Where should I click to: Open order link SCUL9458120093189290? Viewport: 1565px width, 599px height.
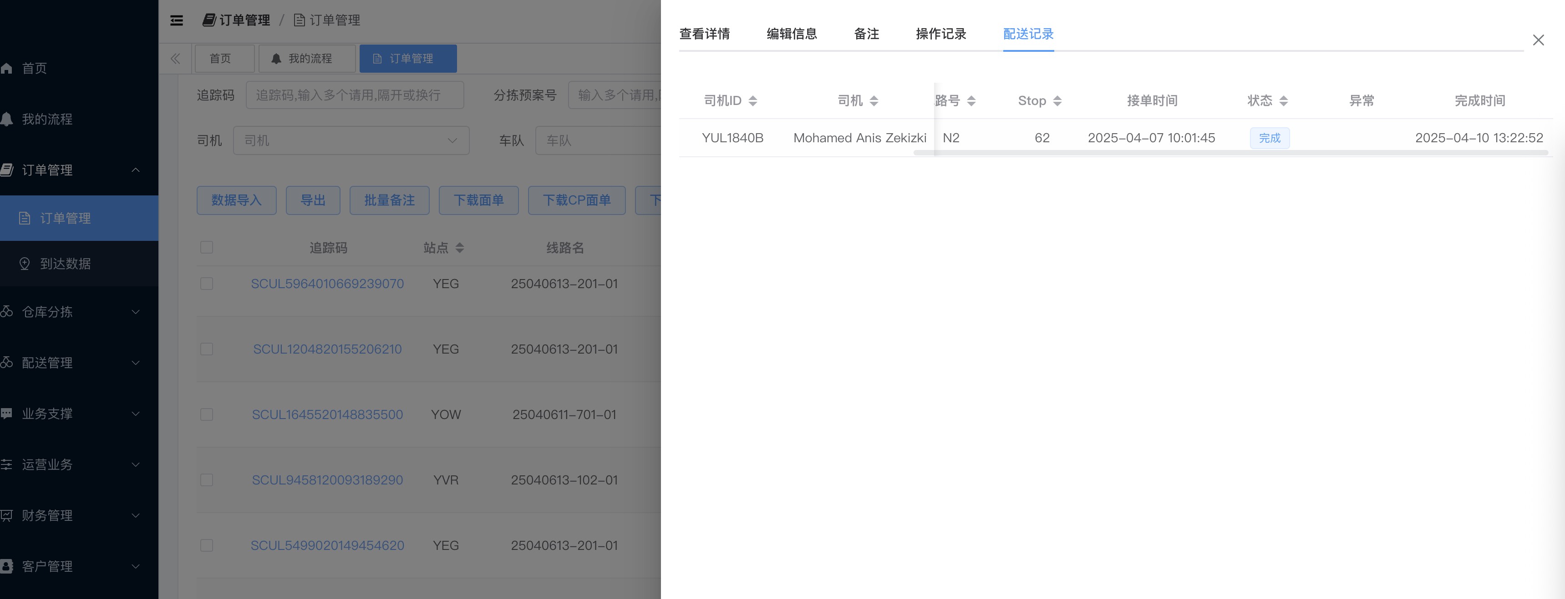[327, 480]
